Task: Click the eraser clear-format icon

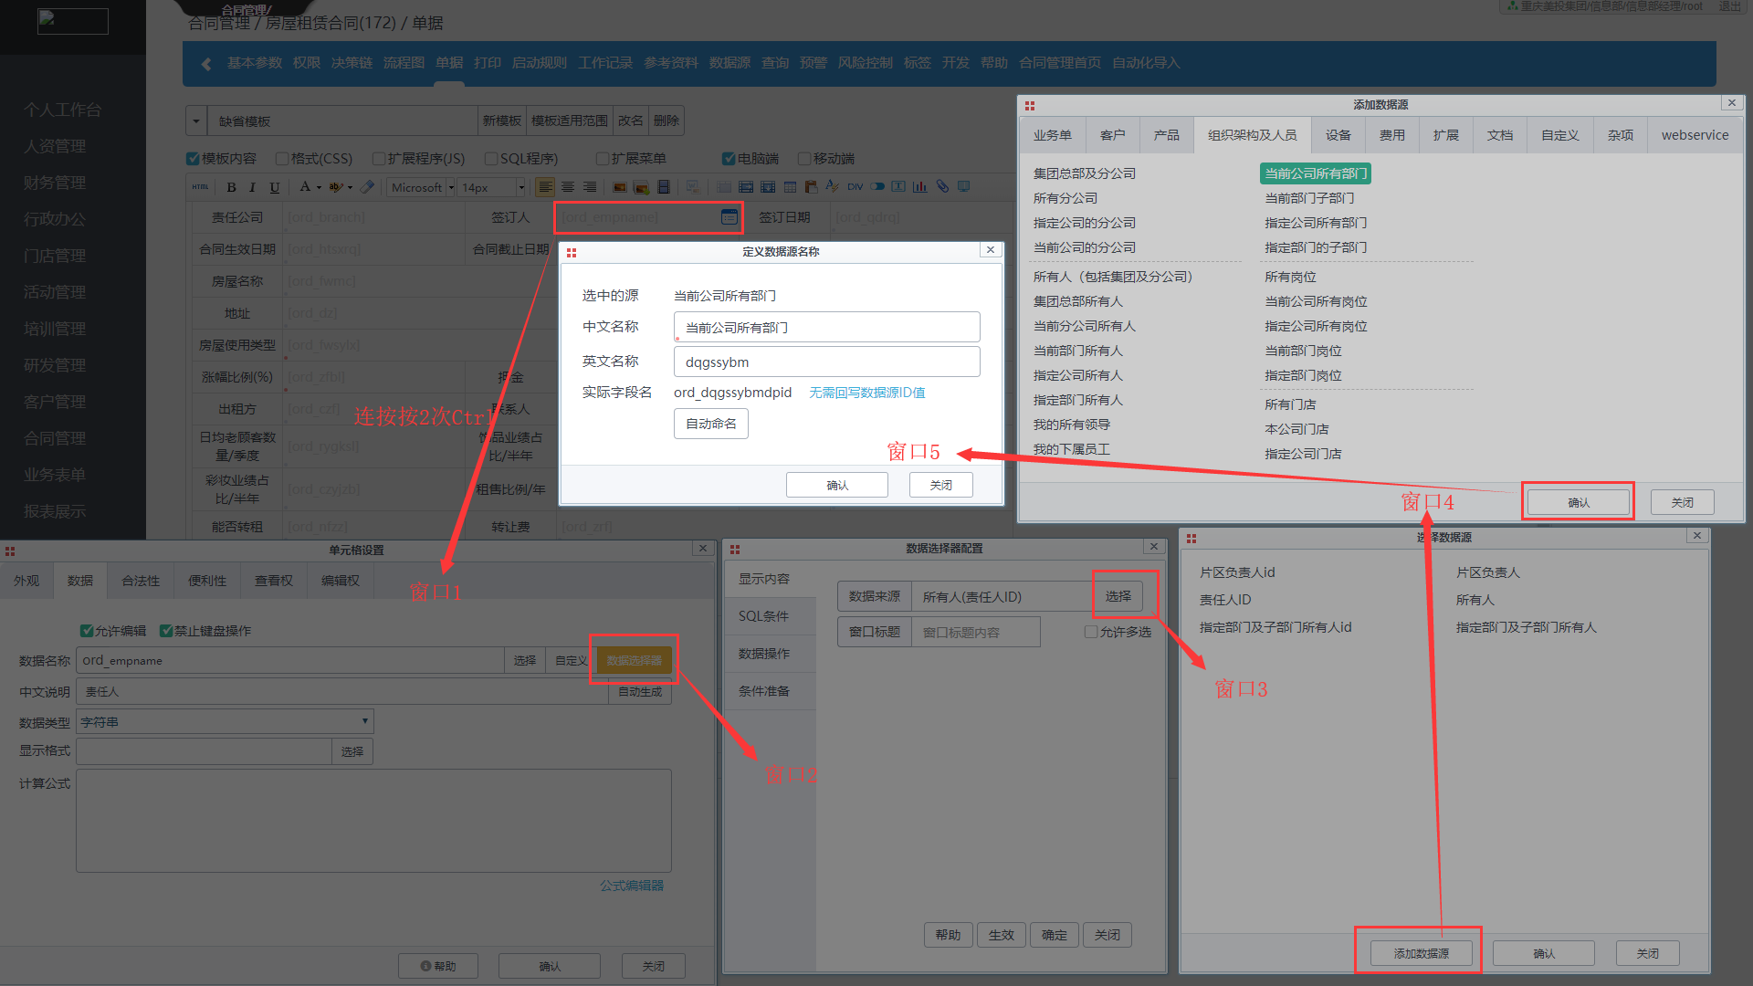Action: 367,187
